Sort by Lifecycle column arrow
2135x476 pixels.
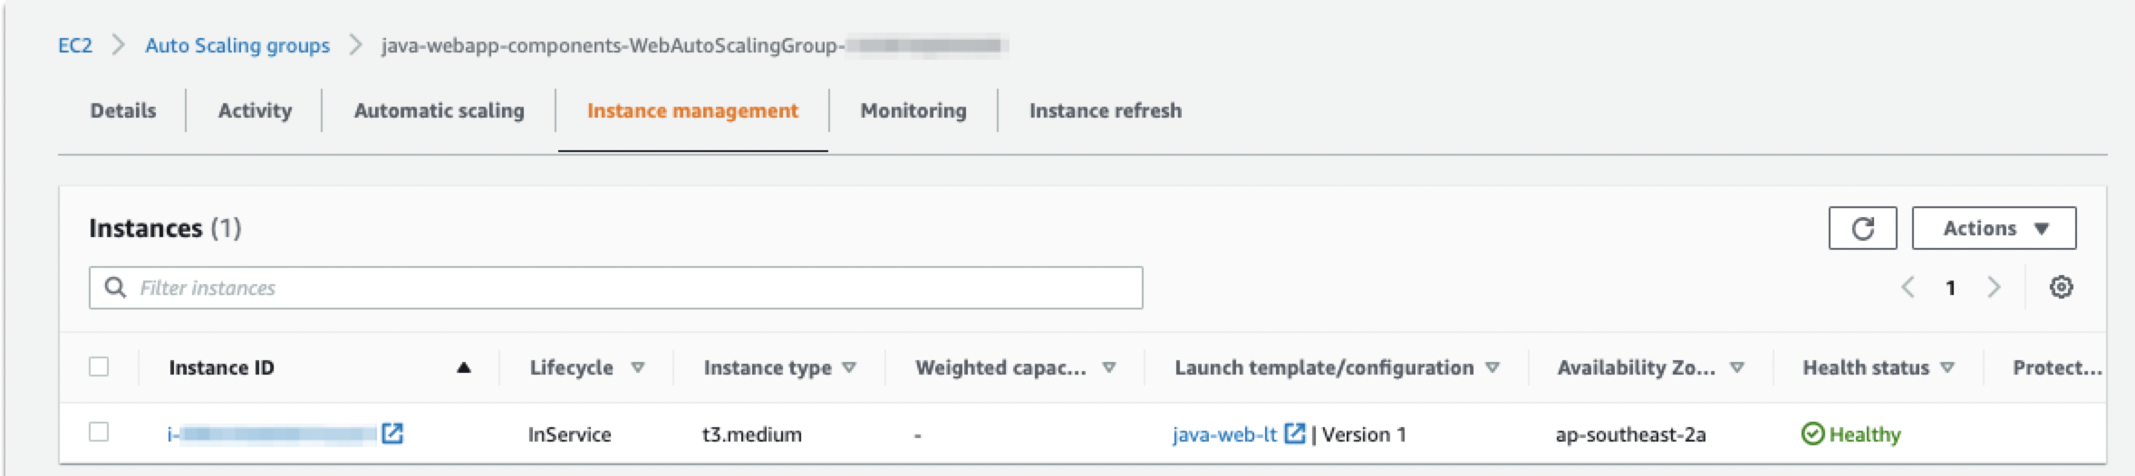638,367
